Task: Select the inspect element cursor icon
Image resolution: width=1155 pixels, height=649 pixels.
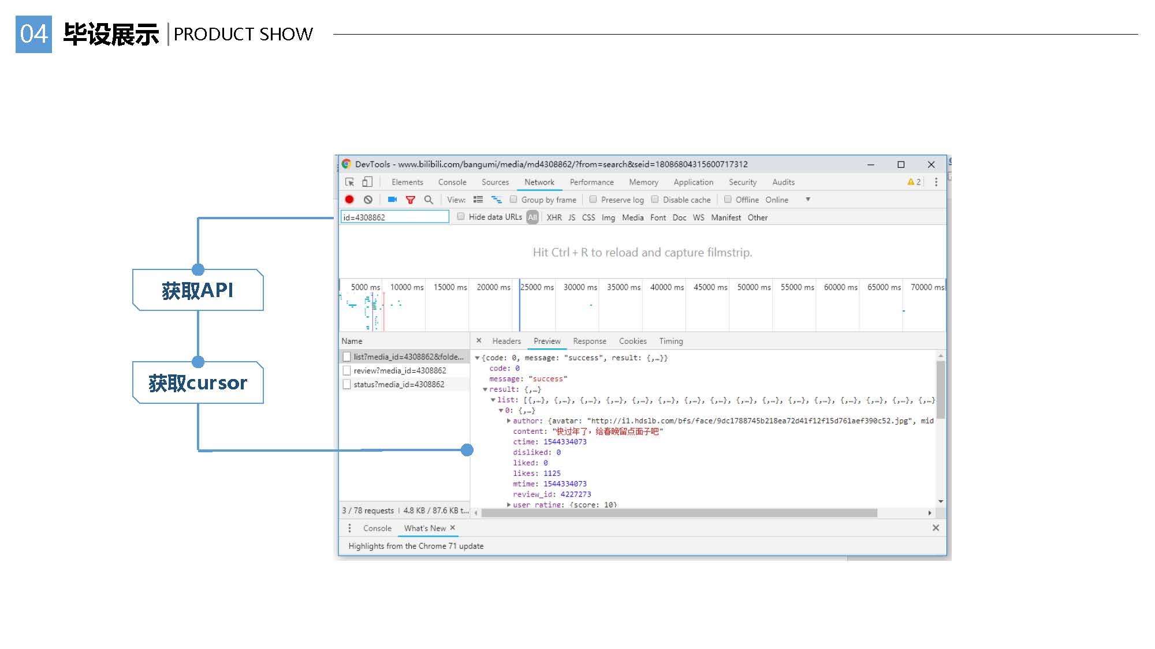Action: click(349, 182)
